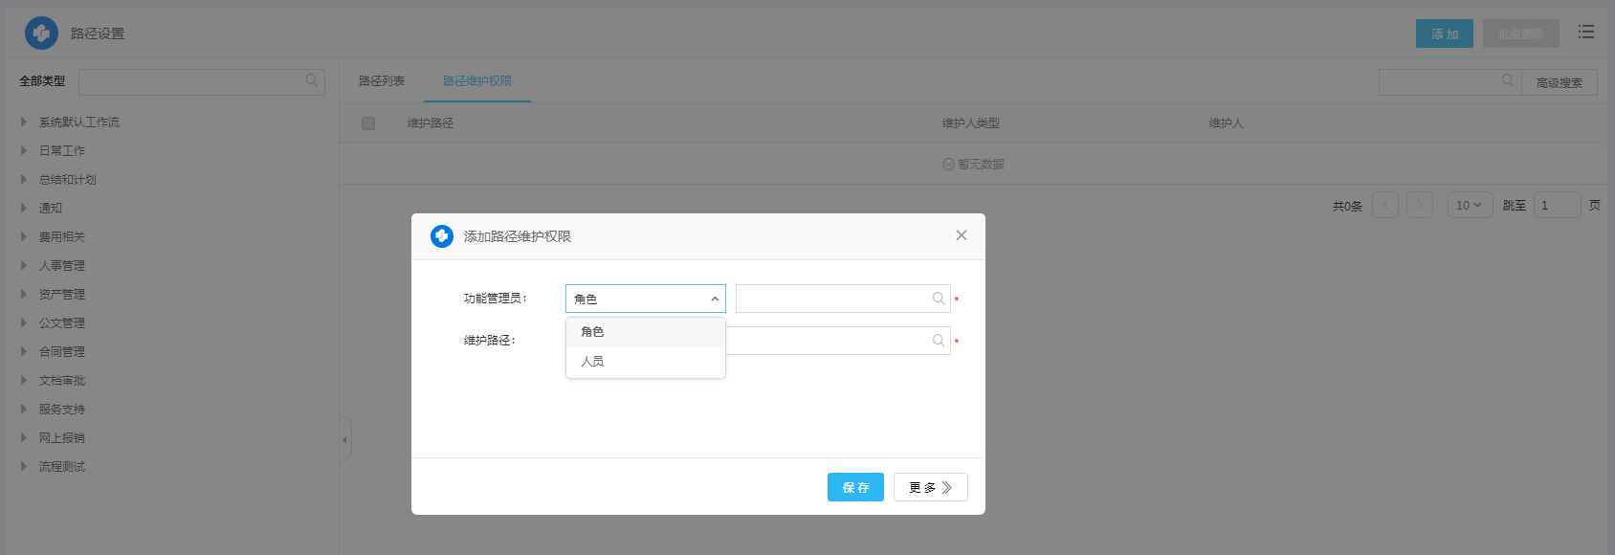Click the 更多 button
This screenshot has width=1615, height=555.
930,487
